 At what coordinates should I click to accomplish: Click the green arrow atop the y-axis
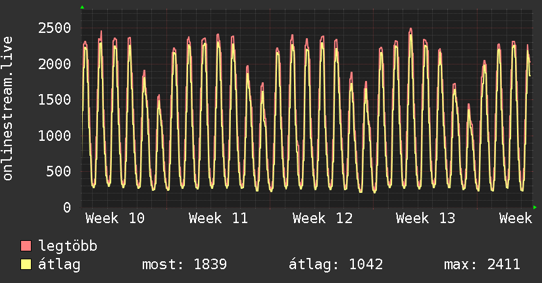pos(82,7)
